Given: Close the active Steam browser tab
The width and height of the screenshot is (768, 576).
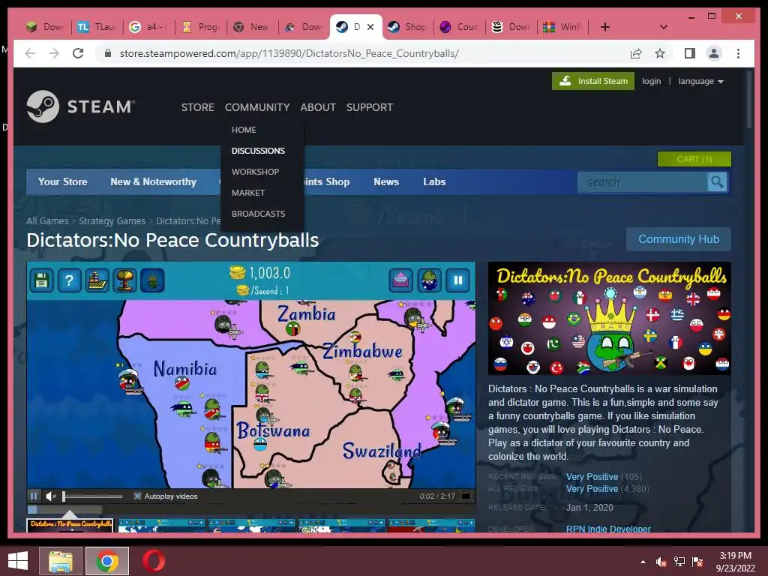Looking at the screenshot, I should pos(370,27).
